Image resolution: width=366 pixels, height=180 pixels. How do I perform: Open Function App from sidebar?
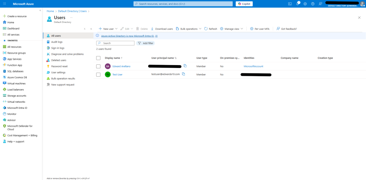[x=15, y=65]
